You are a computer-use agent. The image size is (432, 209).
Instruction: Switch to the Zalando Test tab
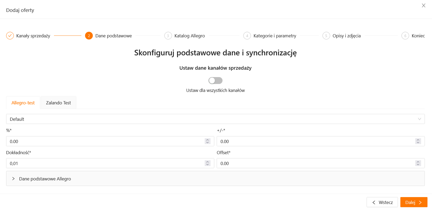point(58,103)
